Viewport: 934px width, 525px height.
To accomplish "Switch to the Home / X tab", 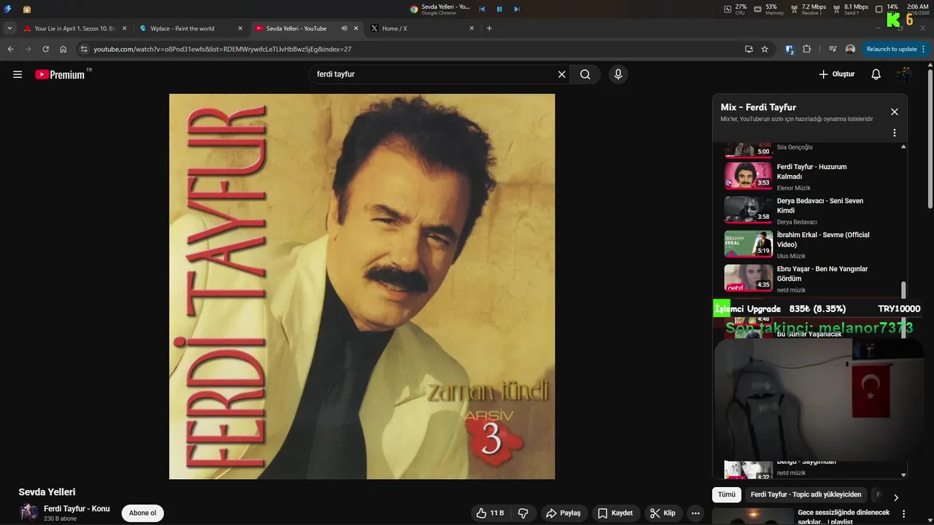I will (422, 28).
